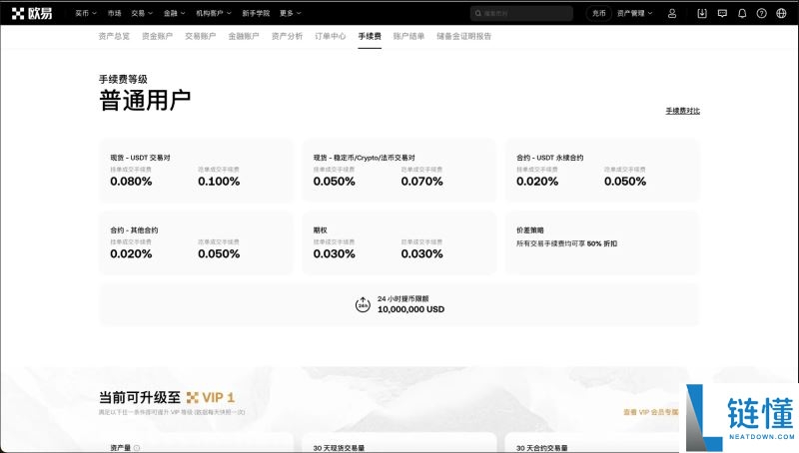Click the 充币 deposit button
Screen dimensions: 799x453
pyautogui.click(x=598, y=13)
